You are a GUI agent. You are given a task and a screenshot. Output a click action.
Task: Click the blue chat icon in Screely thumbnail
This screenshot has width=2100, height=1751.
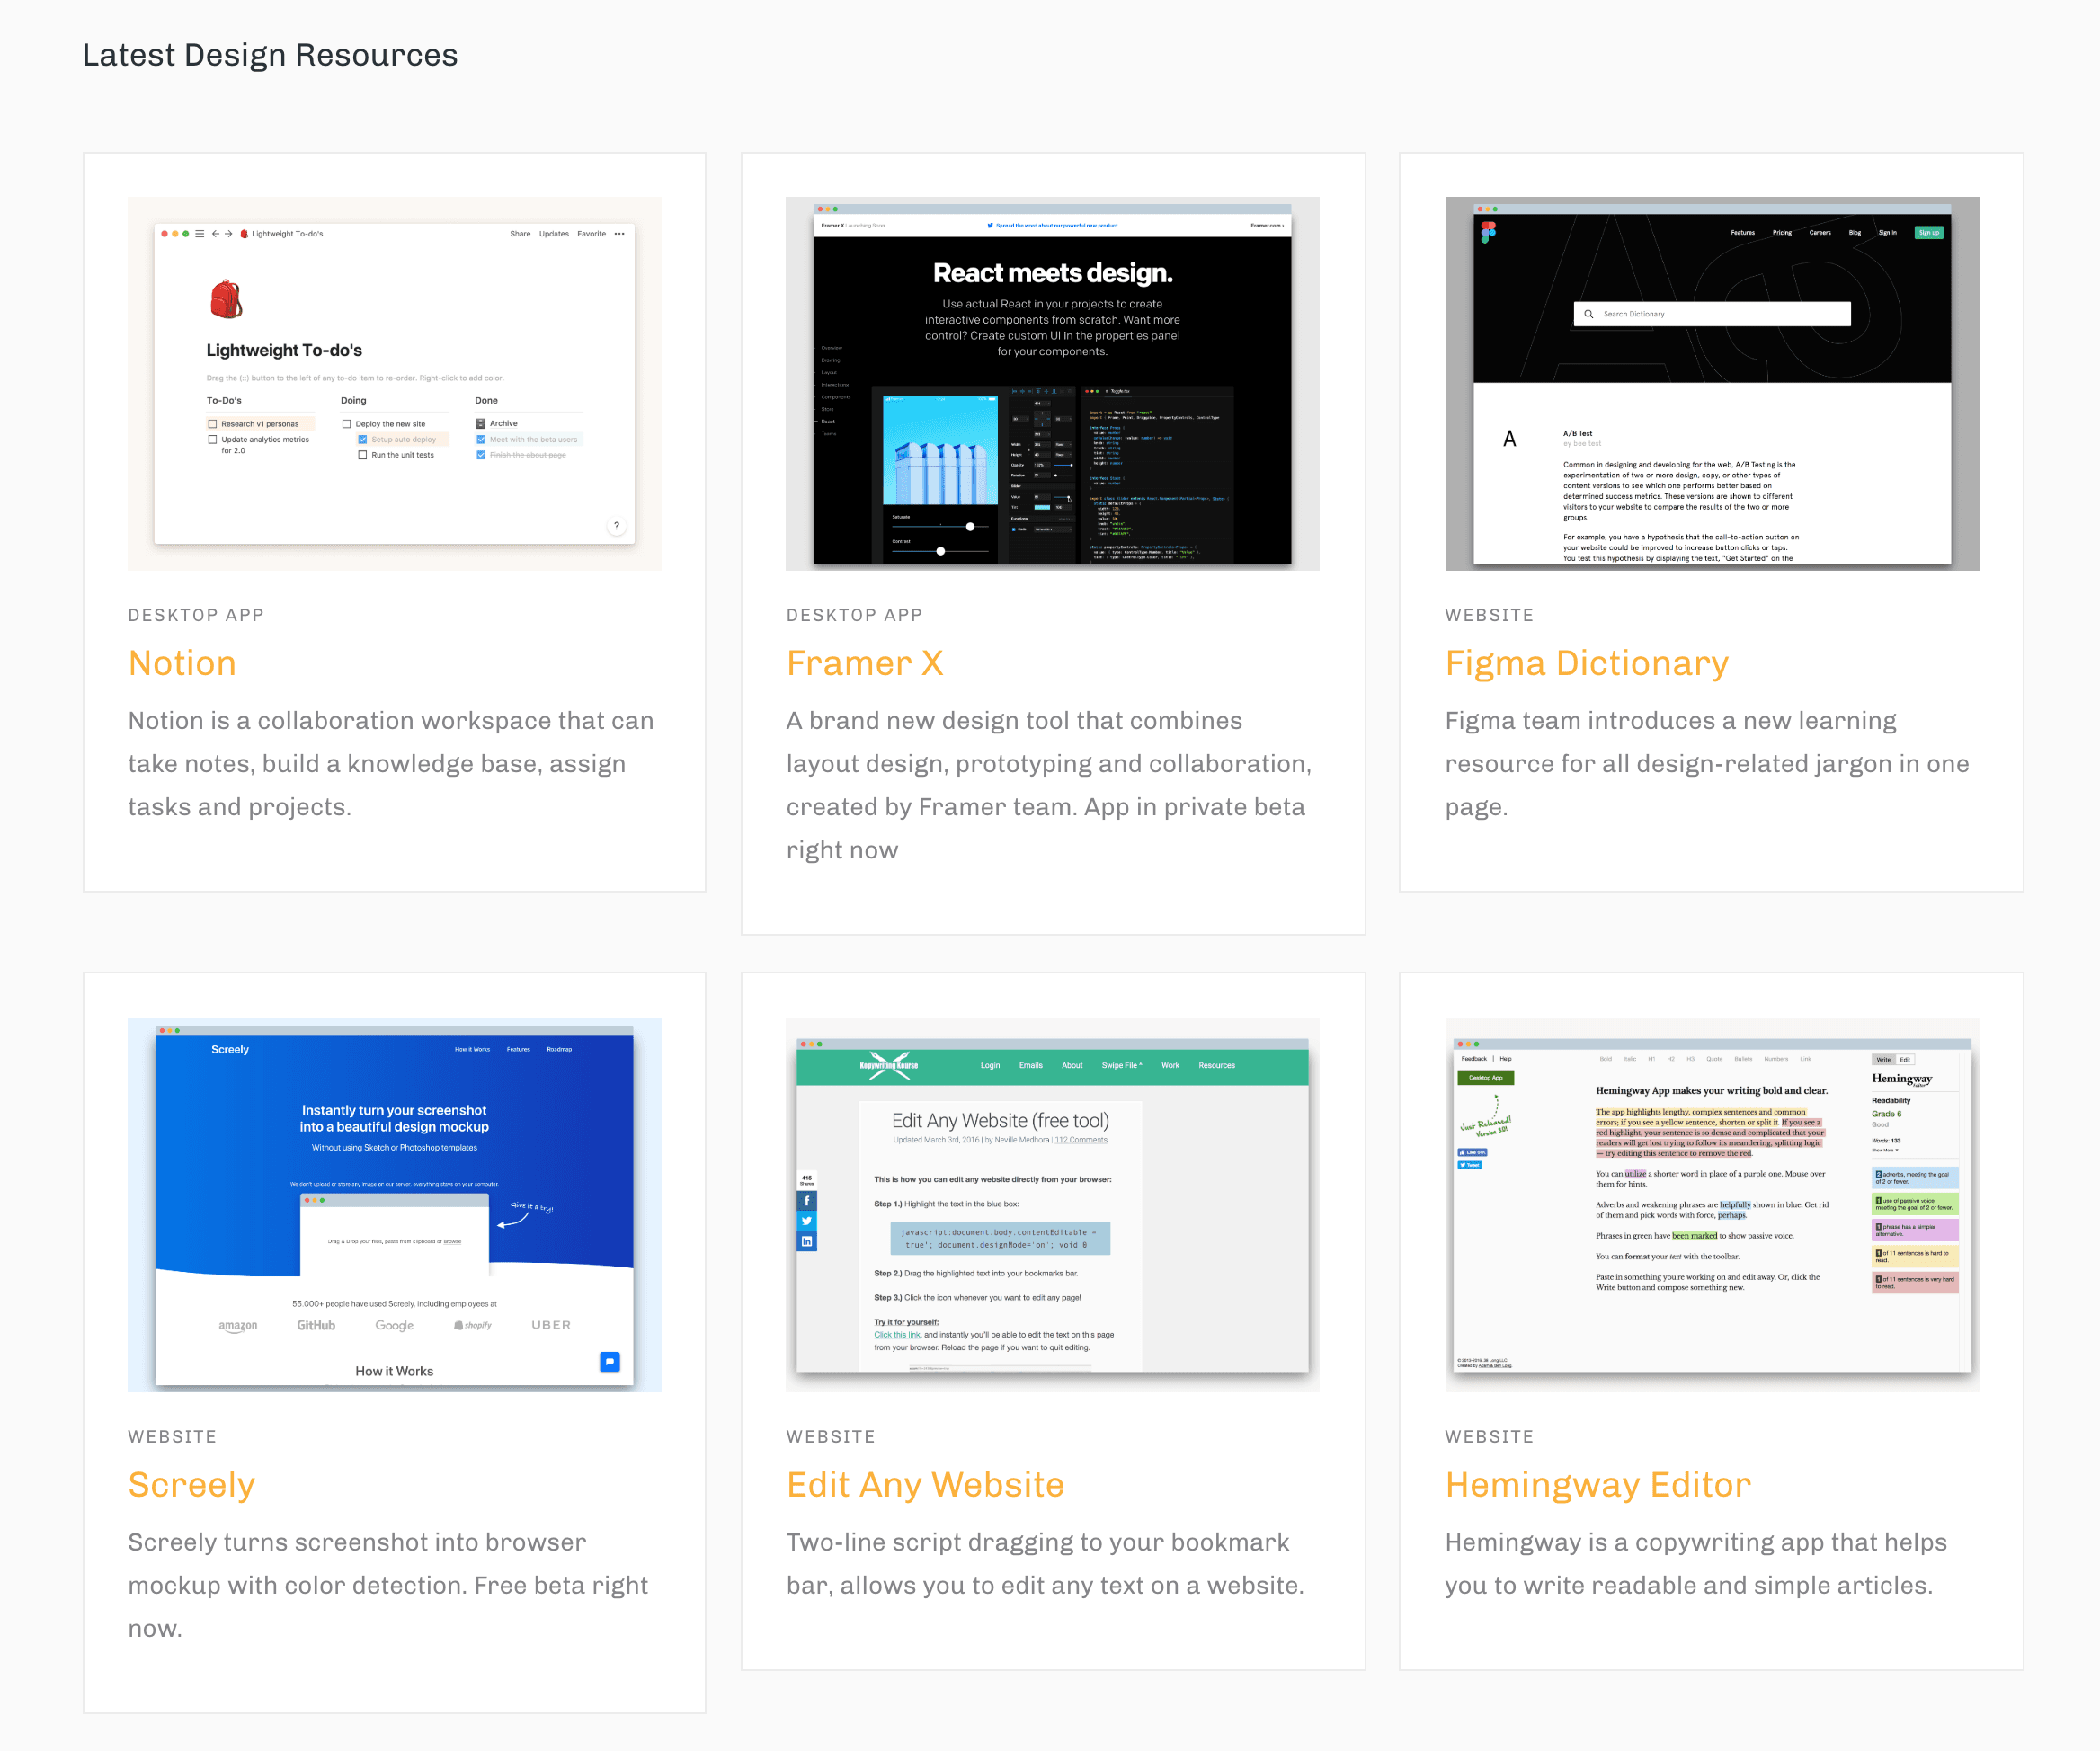(x=609, y=1361)
